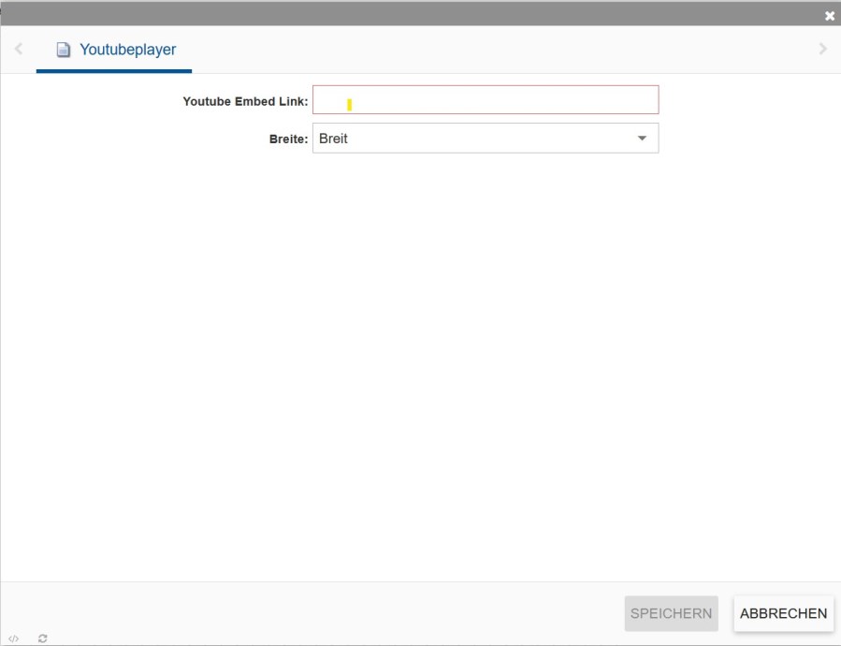This screenshot has height=646, width=841.
Task: Click inside the red-bordered text field
Action: [x=486, y=99]
